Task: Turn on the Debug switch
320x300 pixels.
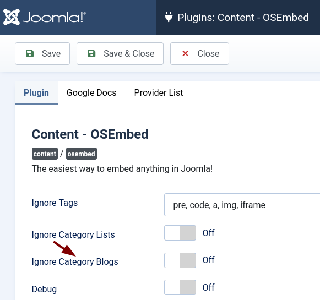Action: click(180, 287)
